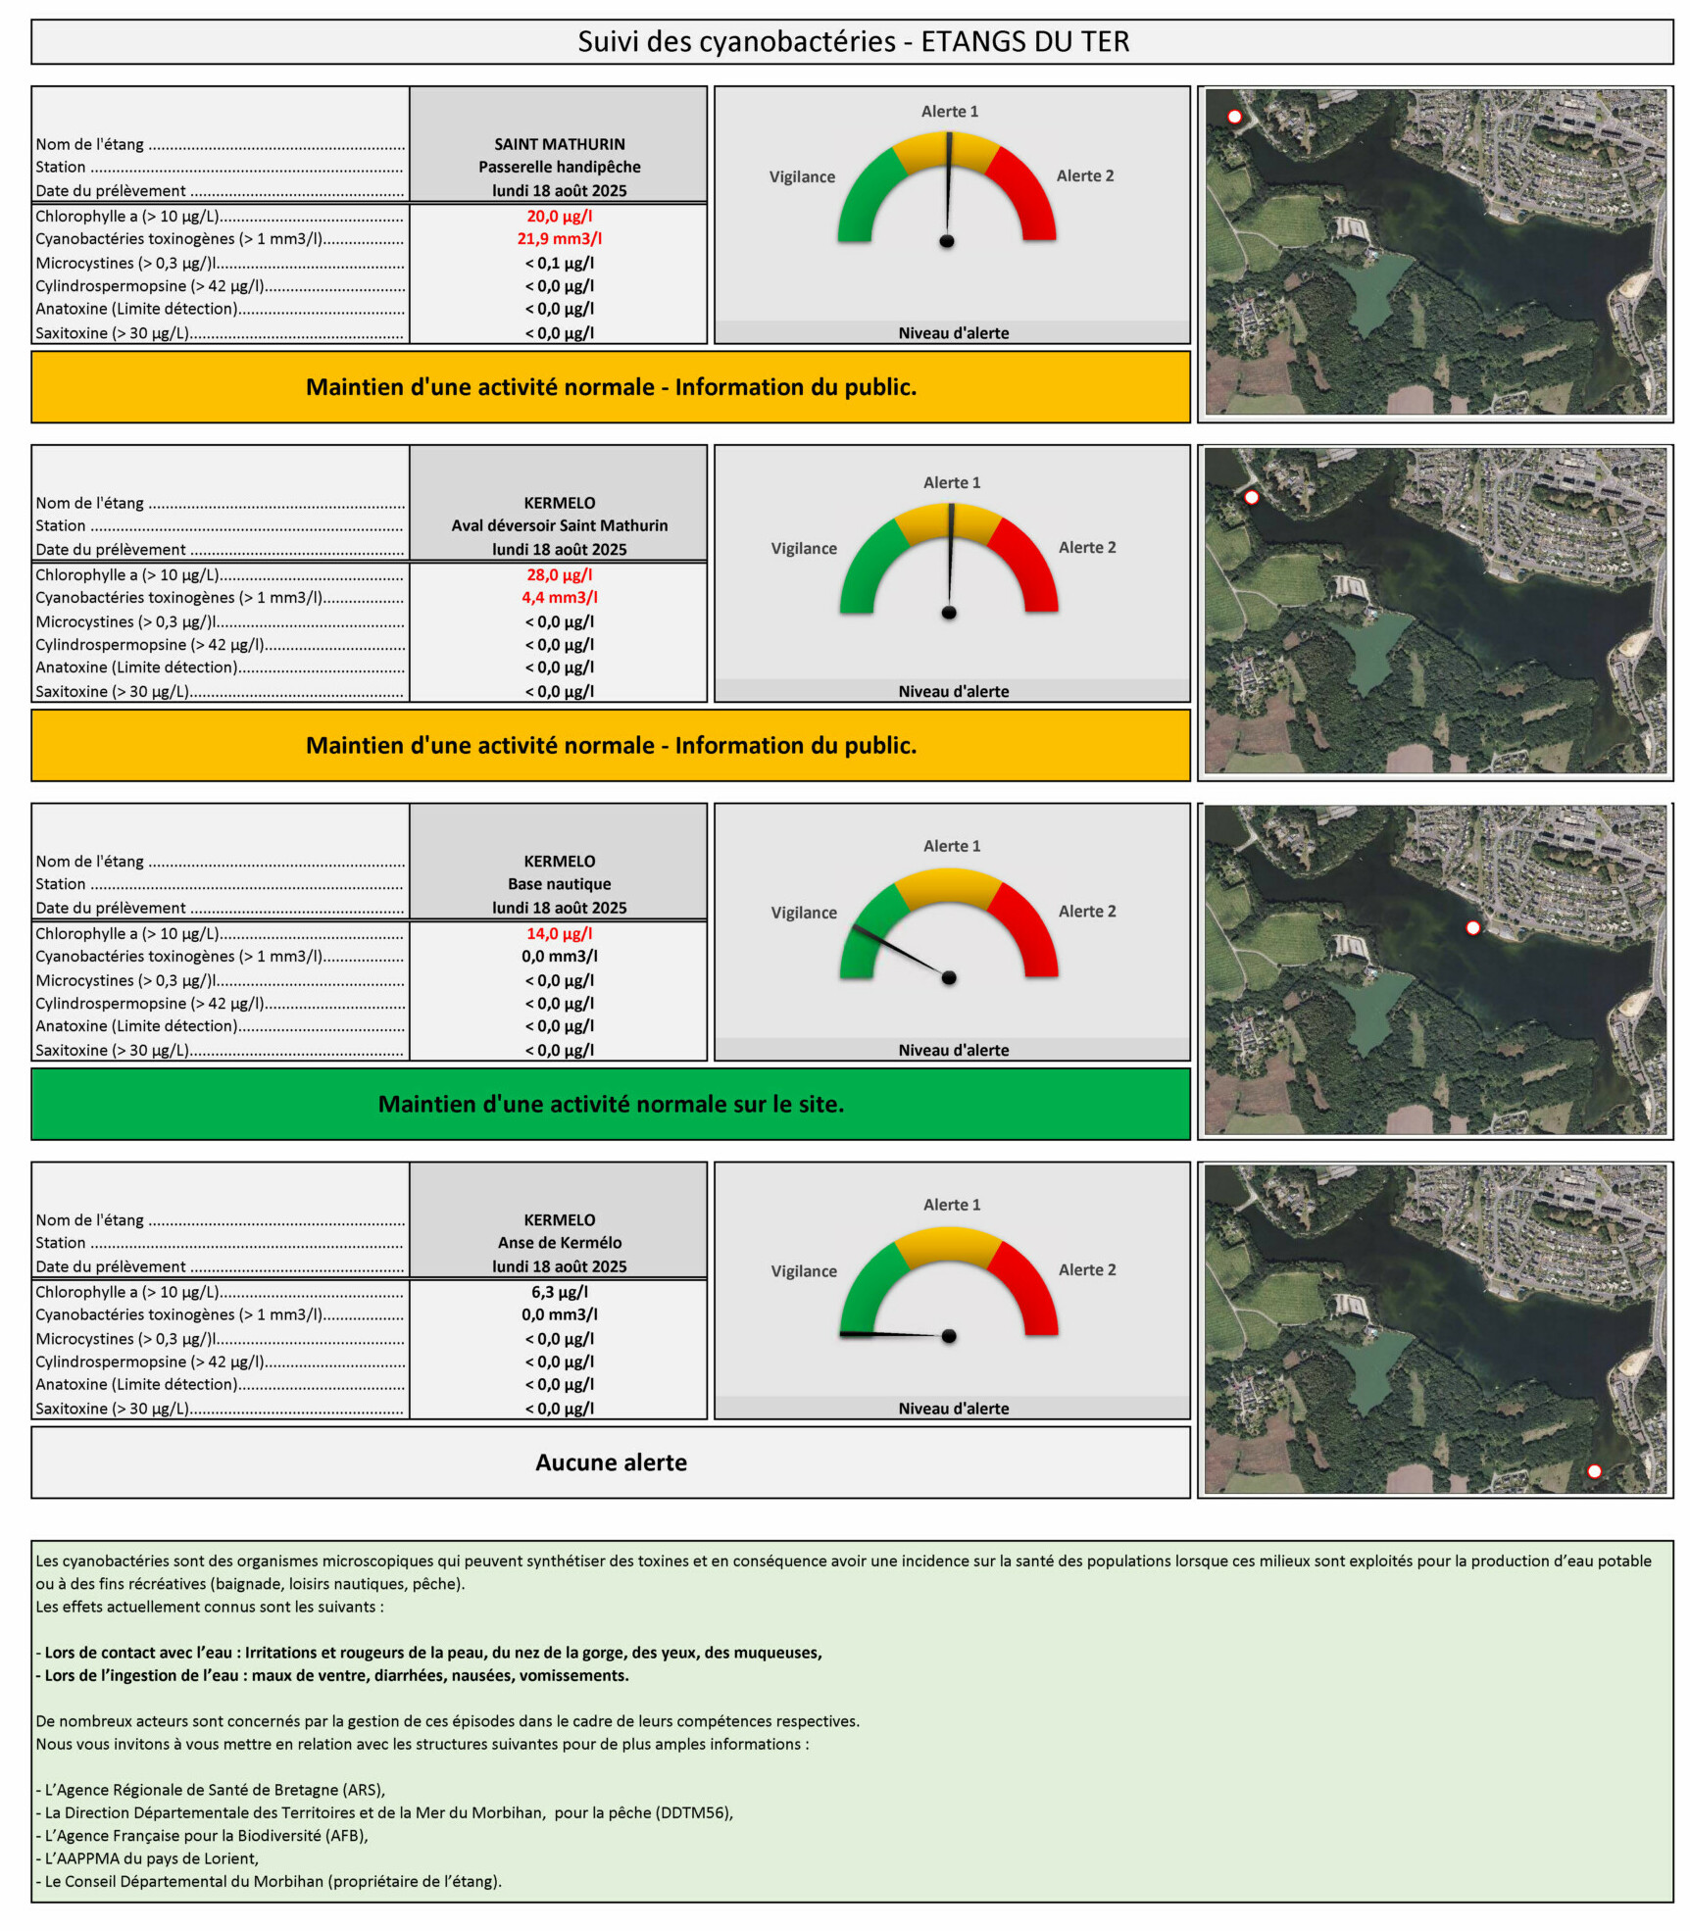This screenshot has width=1690, height=1931.
Task: Click the green 'Maintien d'une activité normale sur le site' banner
Action: pos(611,1104)
